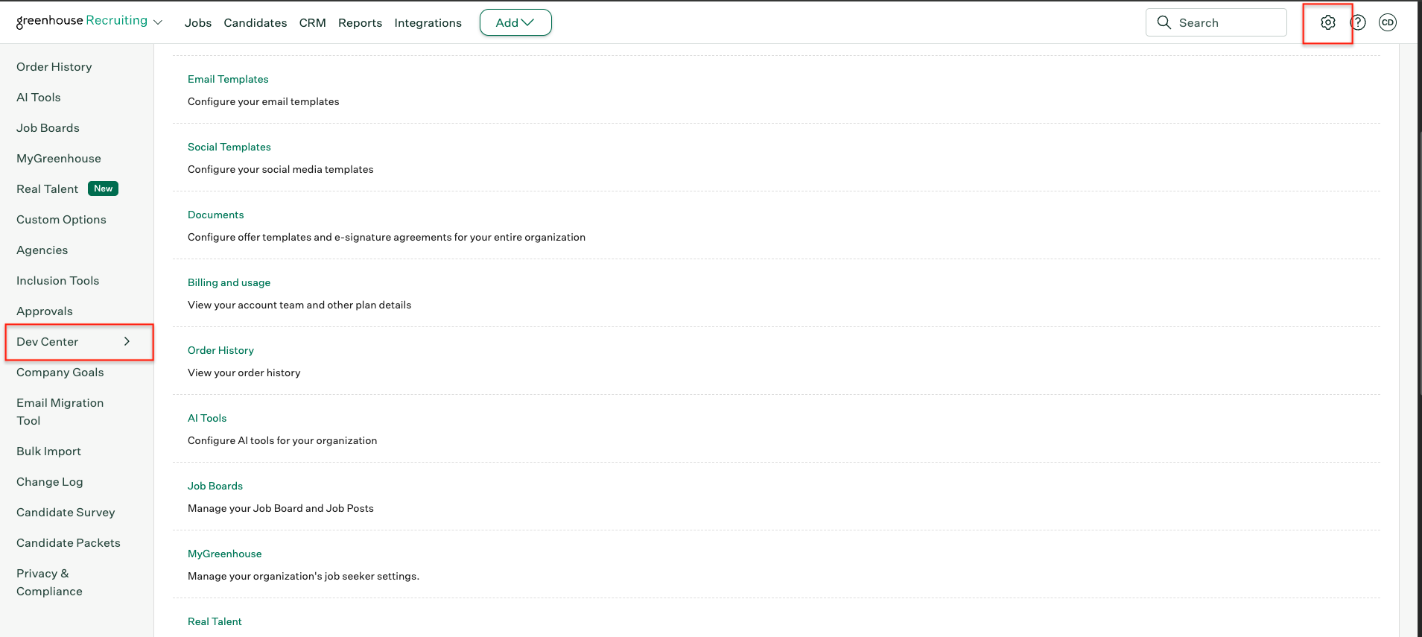Open Job Boards link in main list

(x=215, y=486)
